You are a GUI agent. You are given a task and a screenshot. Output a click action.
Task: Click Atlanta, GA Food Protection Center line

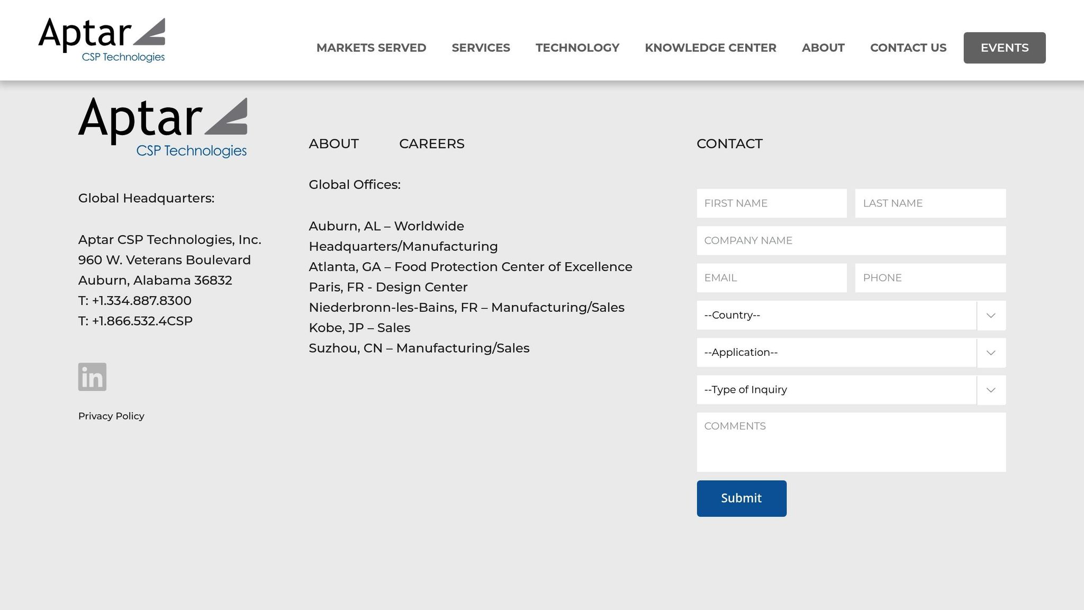[x=471, y=267]
